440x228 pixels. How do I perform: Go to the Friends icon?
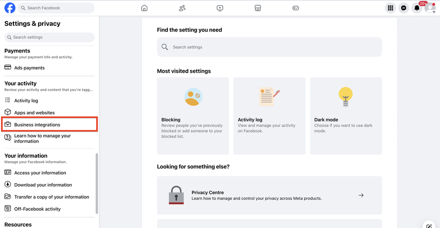182,8
